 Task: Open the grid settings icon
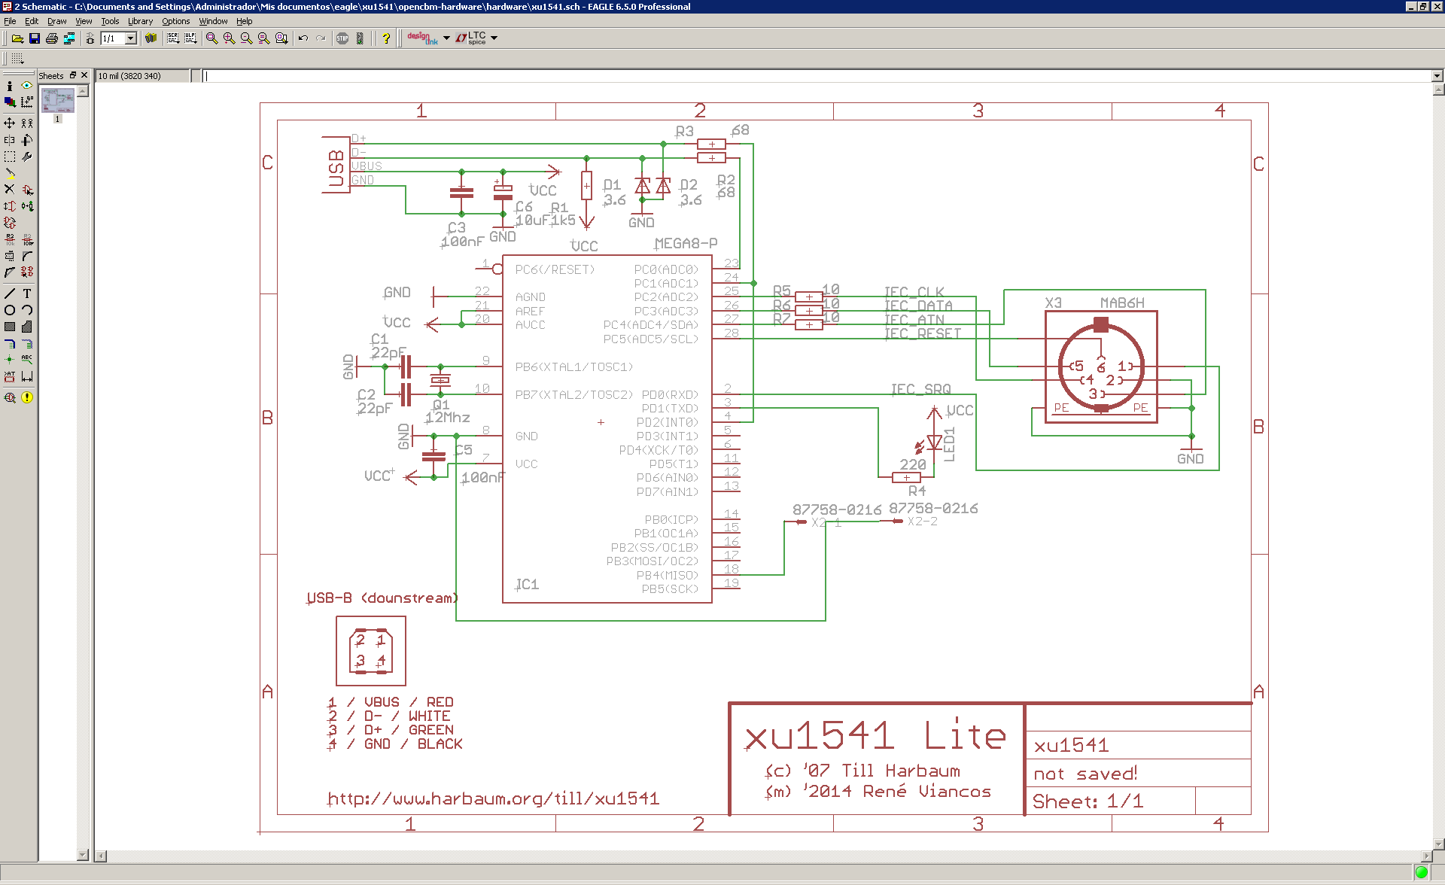[x=17, y=58]
